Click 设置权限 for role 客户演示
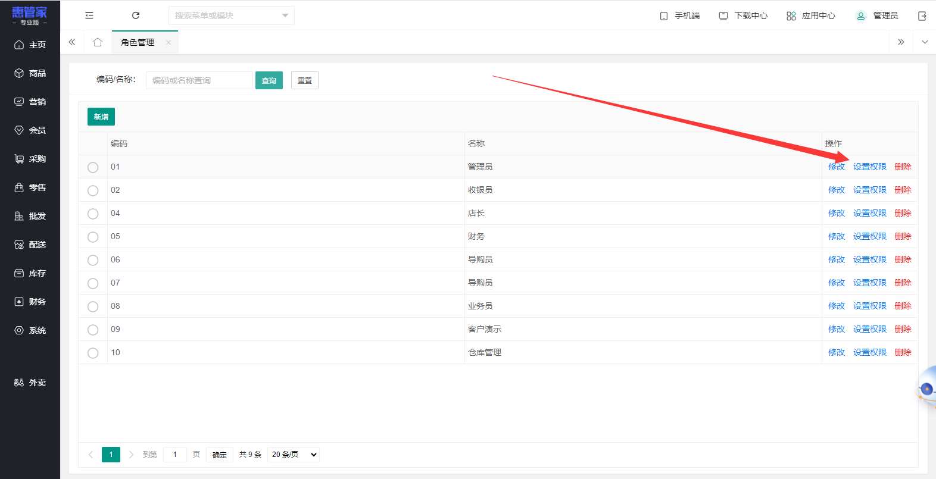 coord(870,329)
